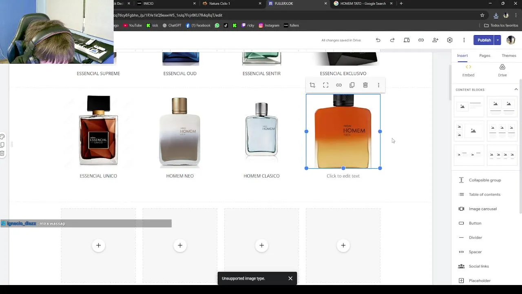
Task: Open the ChatGPT bookmark
Action: coord(172,25)
